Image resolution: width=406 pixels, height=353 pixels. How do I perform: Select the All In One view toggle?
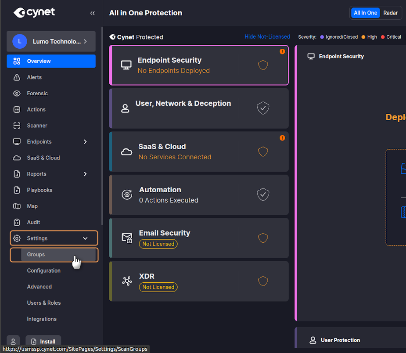[366, 13]
